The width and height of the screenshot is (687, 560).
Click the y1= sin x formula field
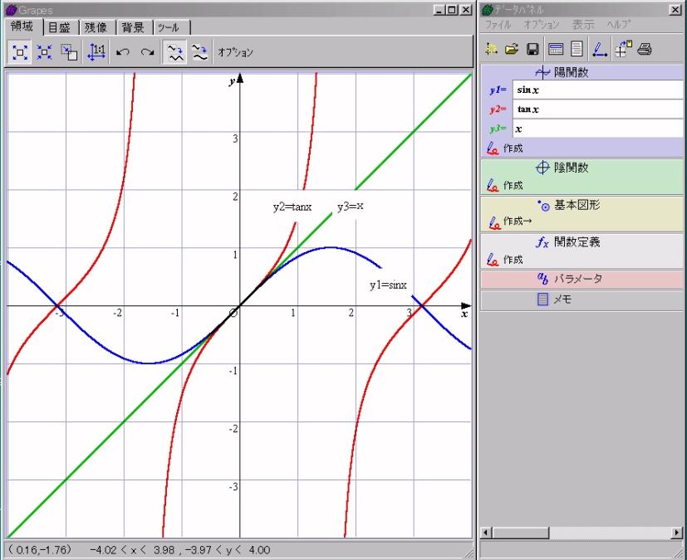pyautogui.click(x=597, y=90)
